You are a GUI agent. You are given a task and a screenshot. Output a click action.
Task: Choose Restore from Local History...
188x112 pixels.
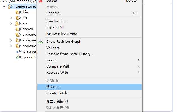click(89, 54)
